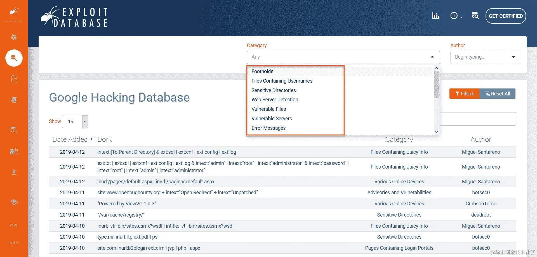Click botsec0 in openbugbounty row
Screen dimensions: 537x257
click(x=481, y=193)
